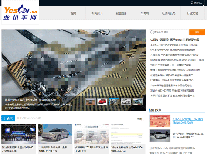207x154 pixels.
Task: Open 2024广州车展将11月15日开幕 article
Action: pos(171,153)
